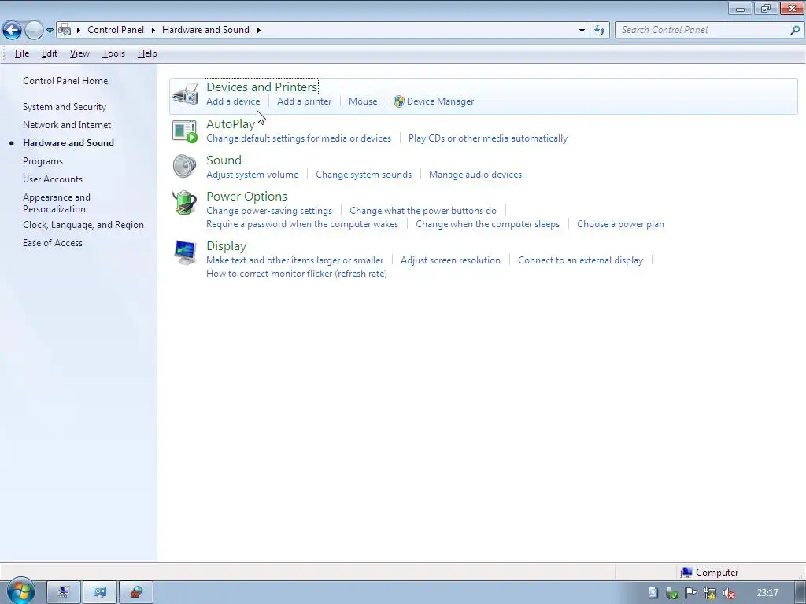This screenshot has height=604, width=806.
Task: Open System and Security category
Action: pos(65,107)
